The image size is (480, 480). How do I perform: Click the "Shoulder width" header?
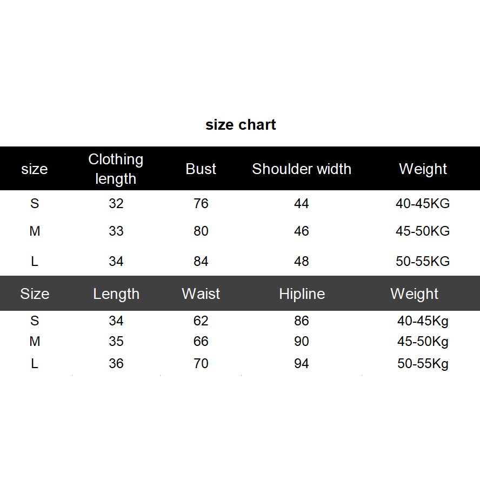point(302,169)
